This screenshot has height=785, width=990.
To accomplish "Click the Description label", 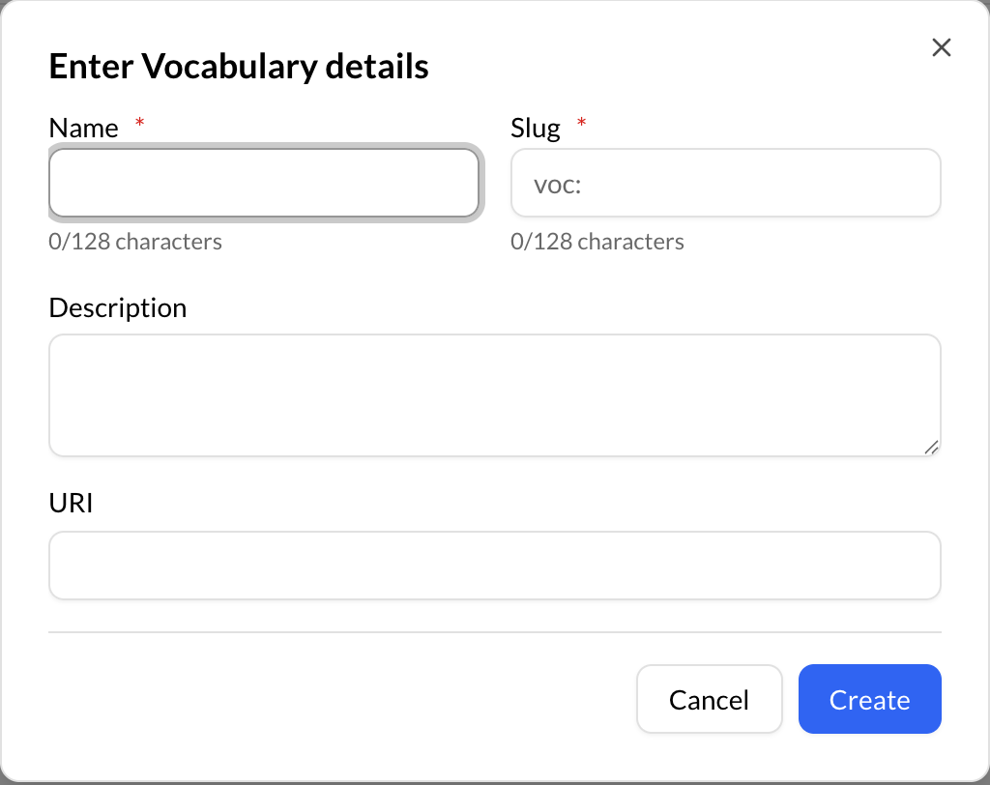I will coord(117,307).
